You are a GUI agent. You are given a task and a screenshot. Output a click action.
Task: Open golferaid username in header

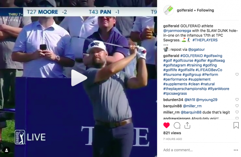tap(185, 10)
